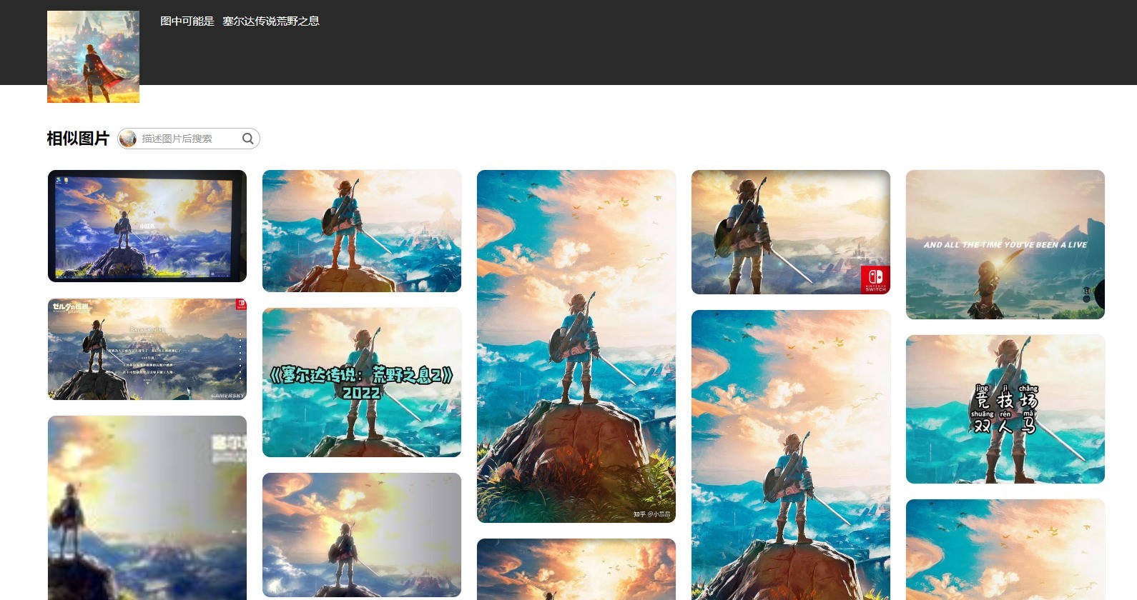Open the tall 知乎 watermarked Link poster
This screenshot has height=600, width=1137.
576,346
